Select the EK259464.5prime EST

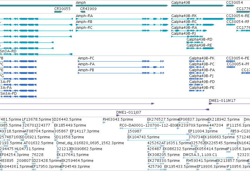pos(63,164)
